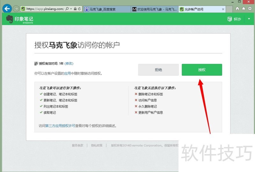Click the Evernote elephant logo
The image size is (255, 172).
pos(10,19)
